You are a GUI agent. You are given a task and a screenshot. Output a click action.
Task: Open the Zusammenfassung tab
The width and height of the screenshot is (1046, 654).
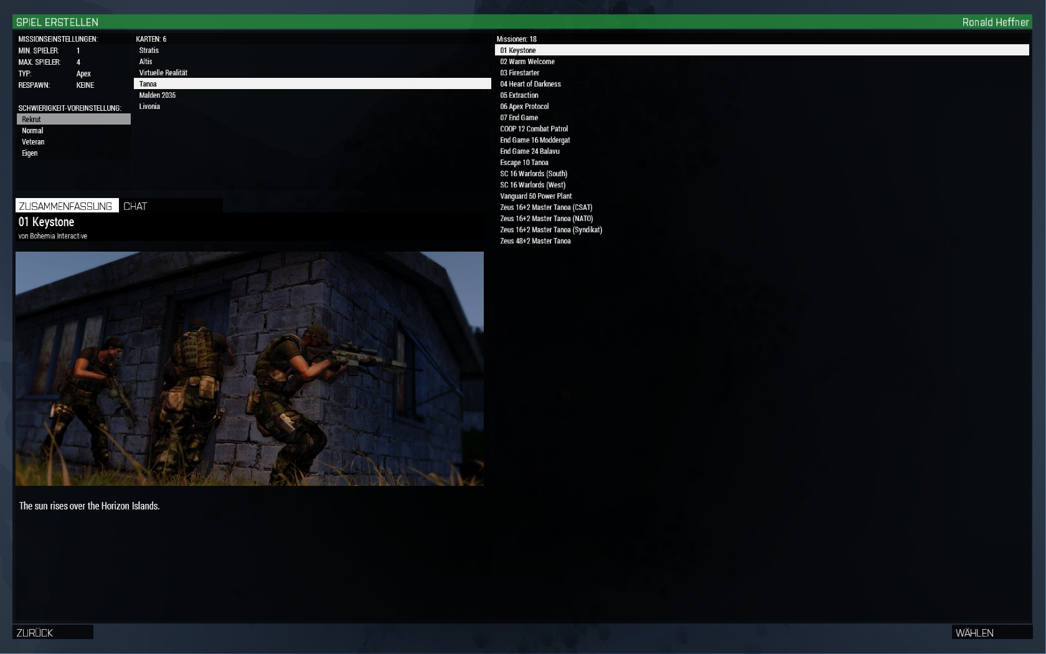click(67, 206)
